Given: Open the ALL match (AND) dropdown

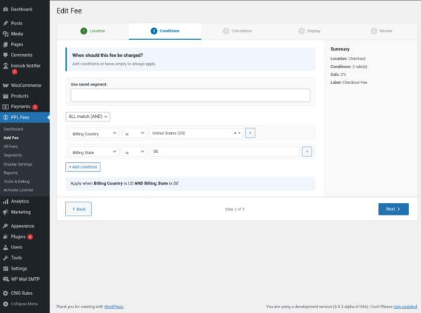Looking at the screenshot, I should (x=88, y=116).
